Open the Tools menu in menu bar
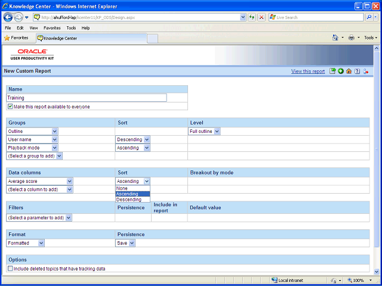The height and width of the screenshot is (286, 382). click(71, 28)
